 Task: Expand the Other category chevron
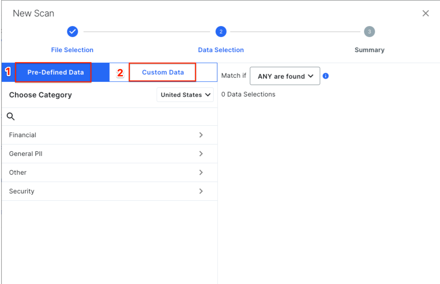[201, 172]
